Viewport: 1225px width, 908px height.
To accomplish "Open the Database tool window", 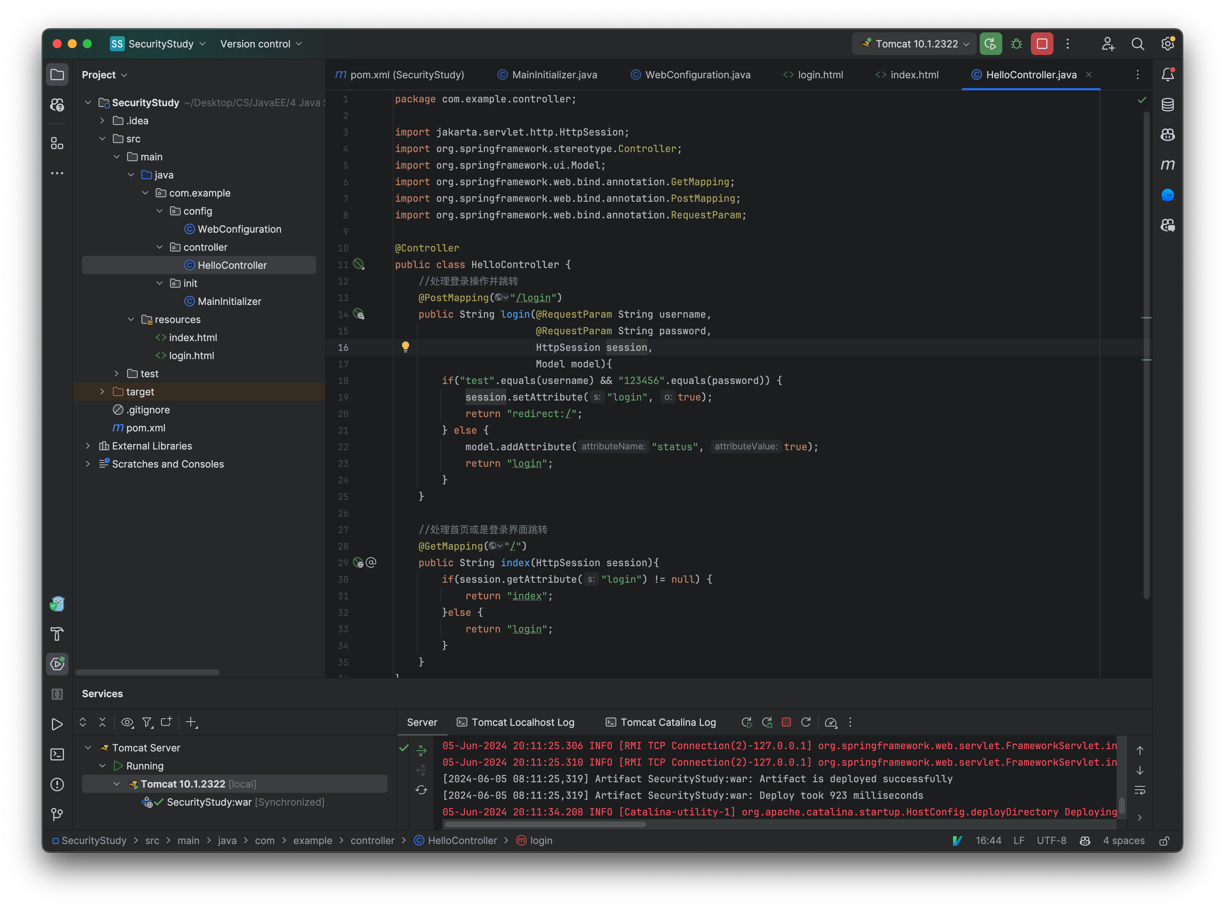I will point(1168,104).
